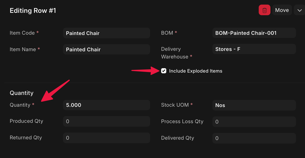Click the Delivered Qty field

coord(254,138)
